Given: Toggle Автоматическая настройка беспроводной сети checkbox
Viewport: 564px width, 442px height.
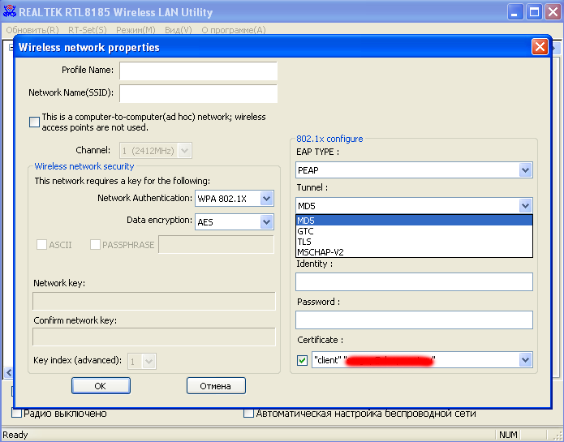Looking at the screenshot, I should point(249,414).
